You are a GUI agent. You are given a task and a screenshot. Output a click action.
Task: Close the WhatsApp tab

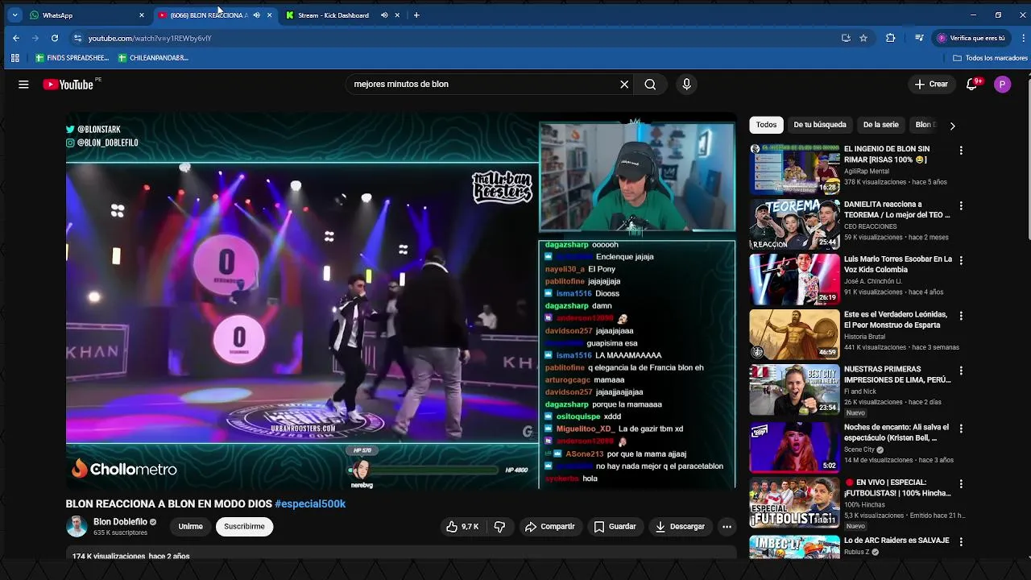coord(142,15)
